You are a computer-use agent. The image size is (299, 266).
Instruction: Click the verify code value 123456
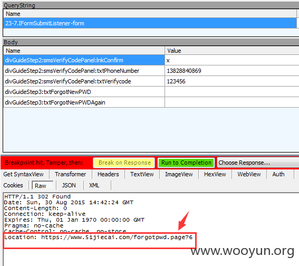coord(232,81)
